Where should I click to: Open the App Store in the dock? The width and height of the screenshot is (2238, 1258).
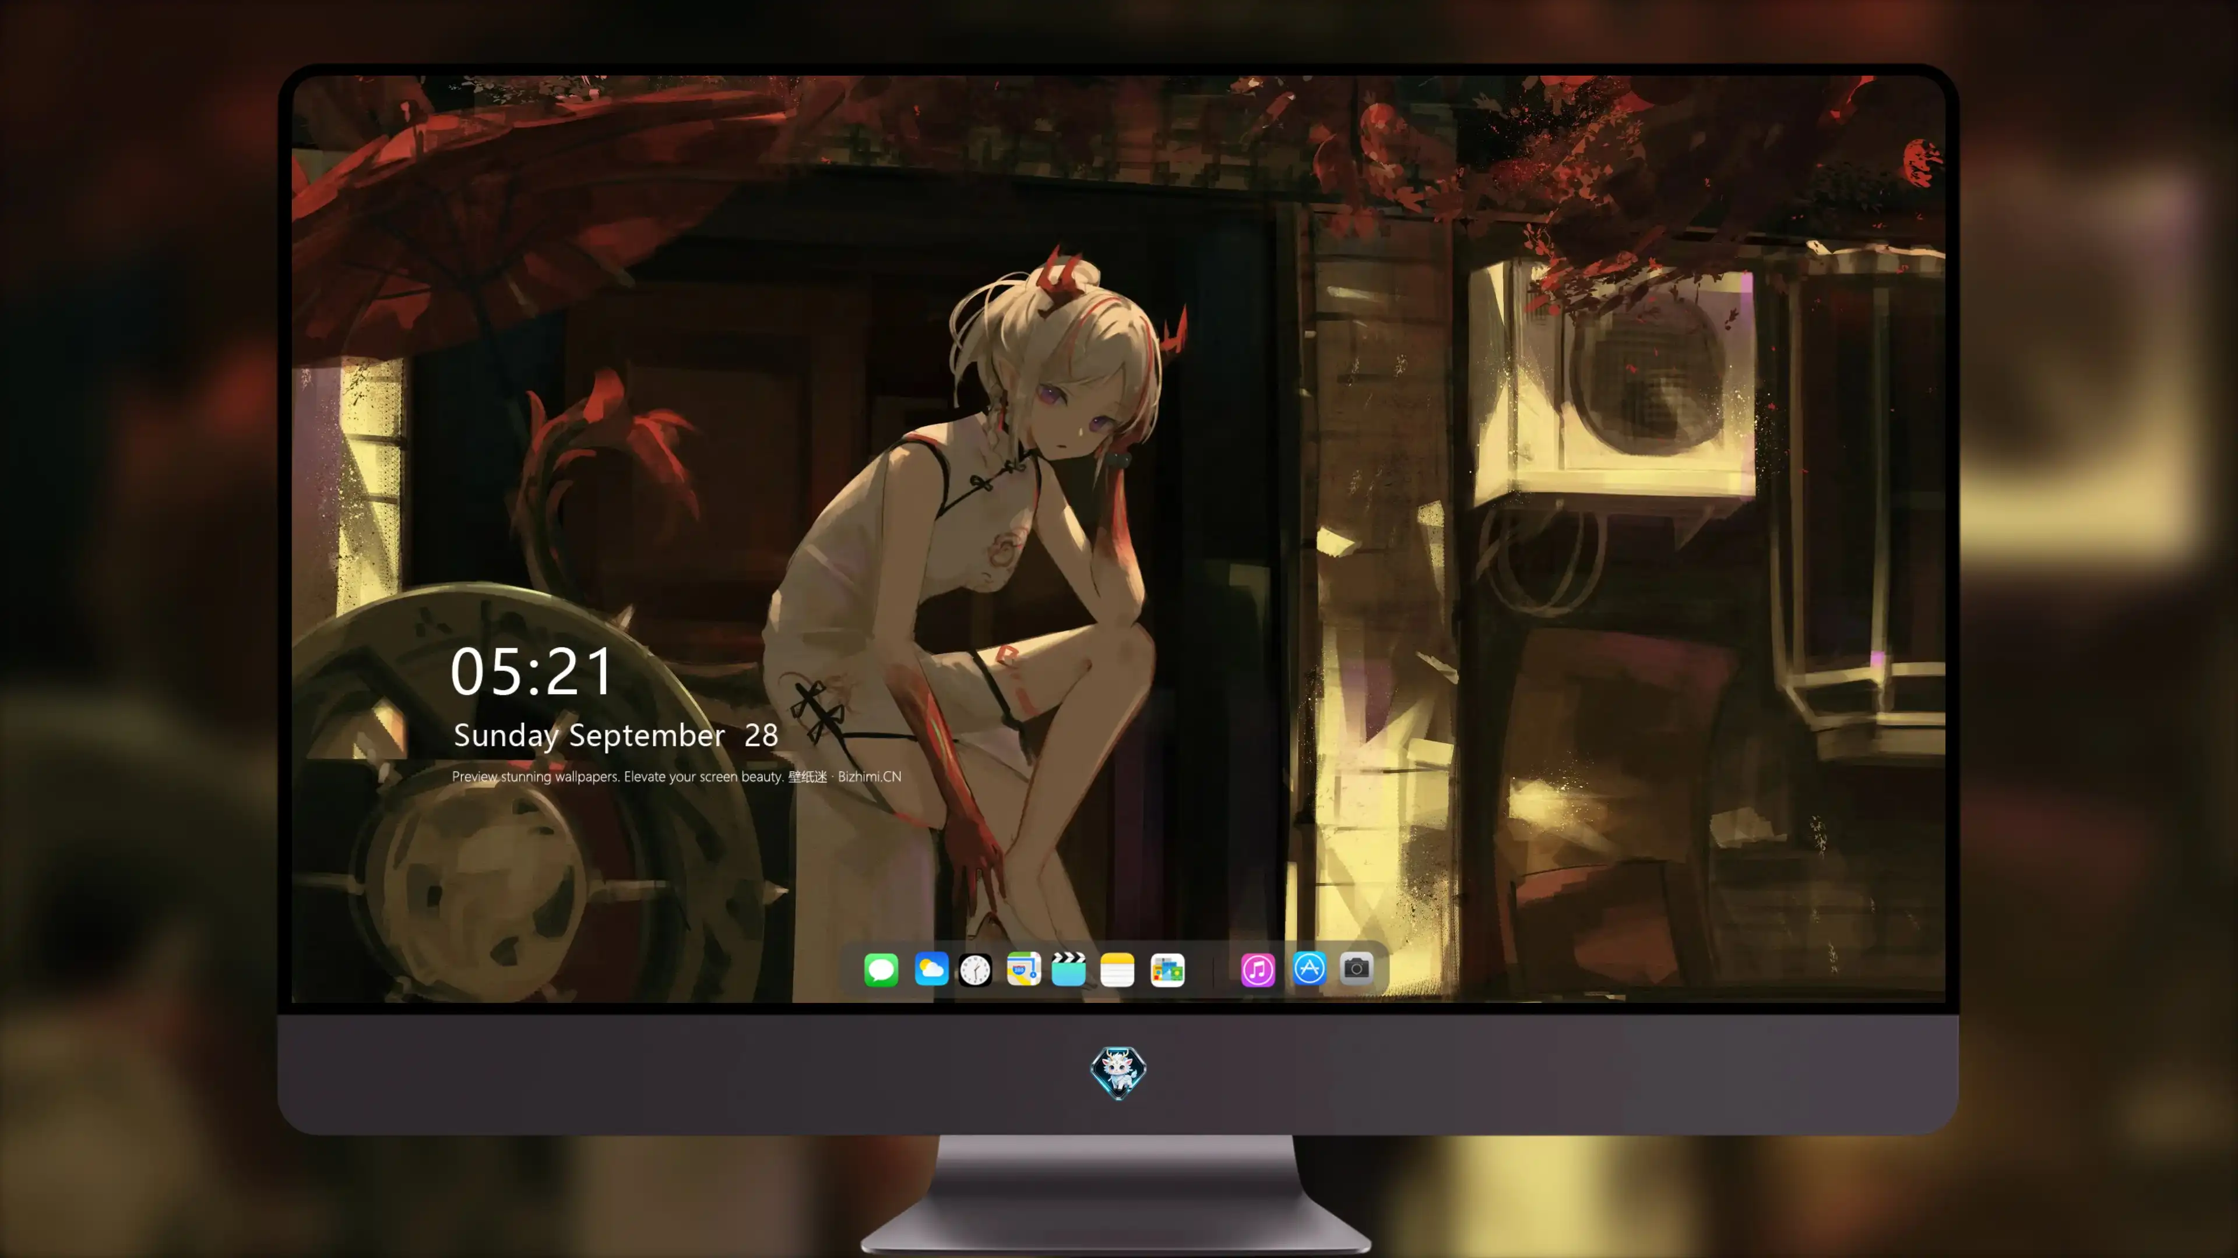(1309, 969)
